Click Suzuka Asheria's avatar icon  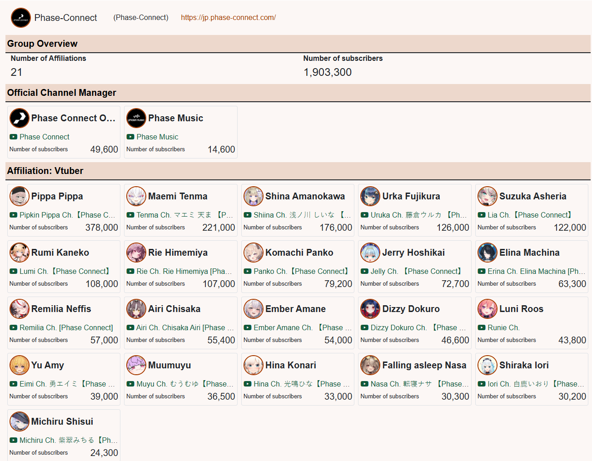click(x=488, y=196)
